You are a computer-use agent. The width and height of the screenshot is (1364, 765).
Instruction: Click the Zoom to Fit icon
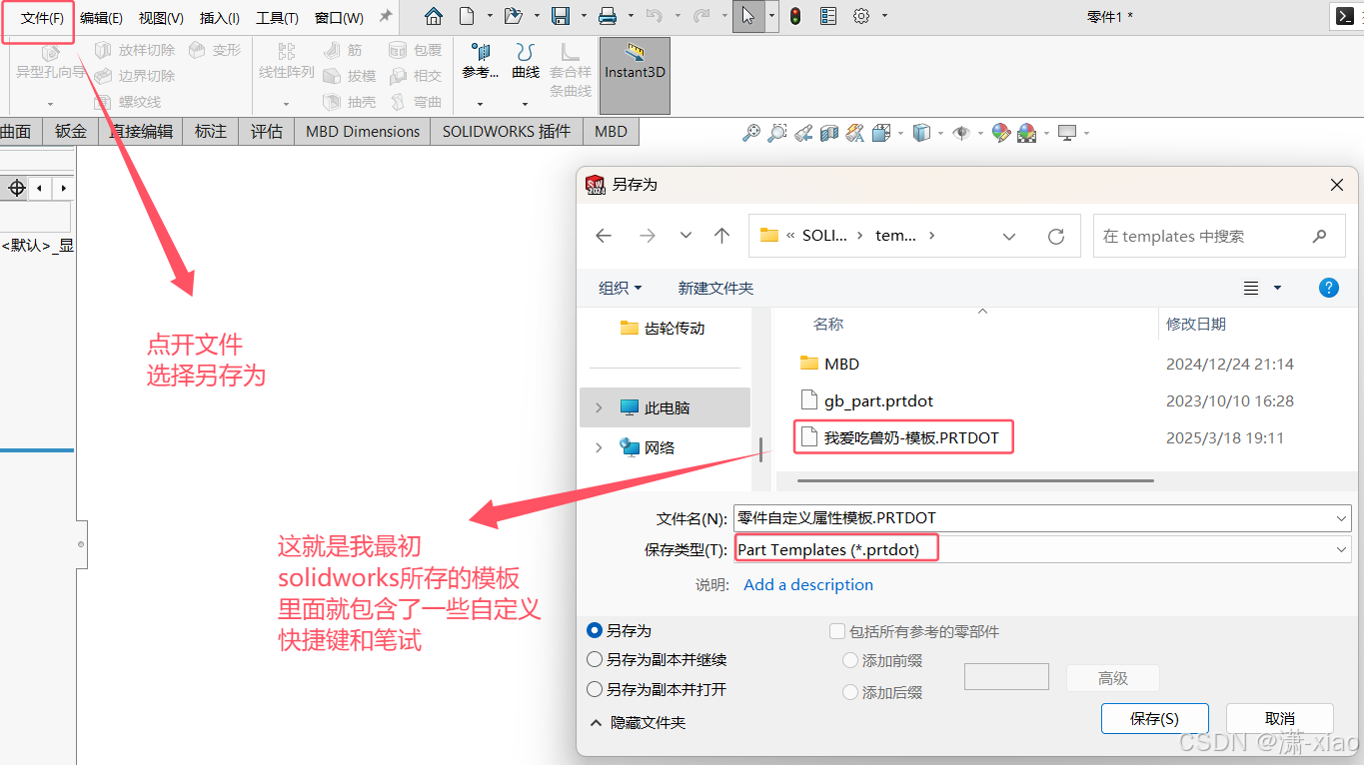click(x=750, y=133)
